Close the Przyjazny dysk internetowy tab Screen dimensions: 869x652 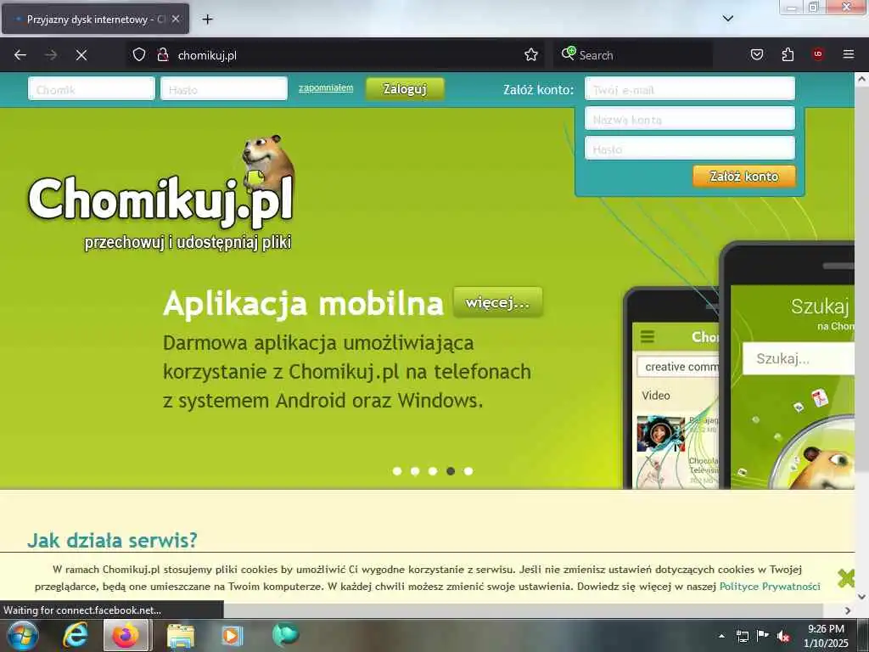coord(176,19)
